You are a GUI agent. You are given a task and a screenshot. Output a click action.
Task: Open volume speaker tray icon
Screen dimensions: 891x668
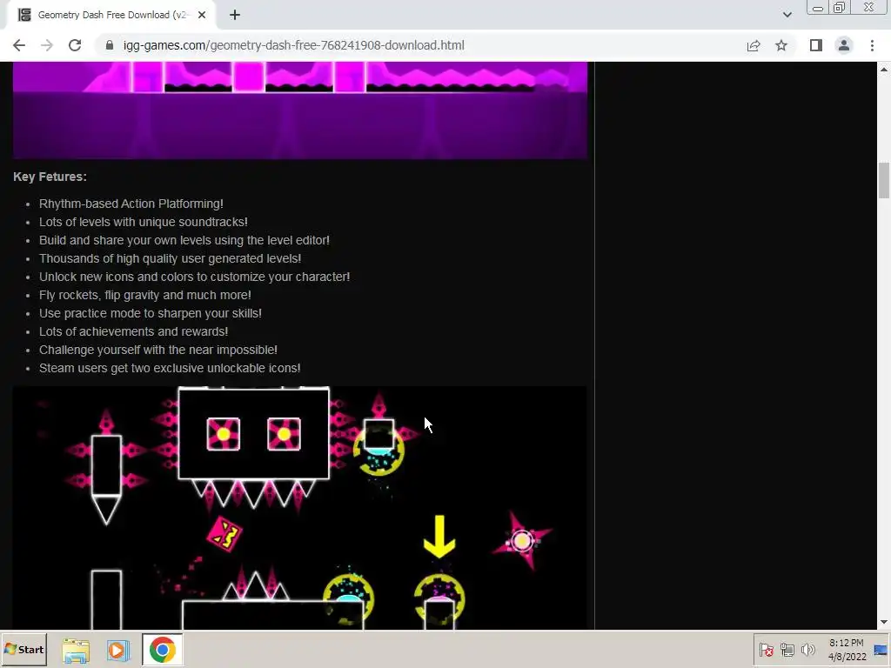(x=807, y=650)
